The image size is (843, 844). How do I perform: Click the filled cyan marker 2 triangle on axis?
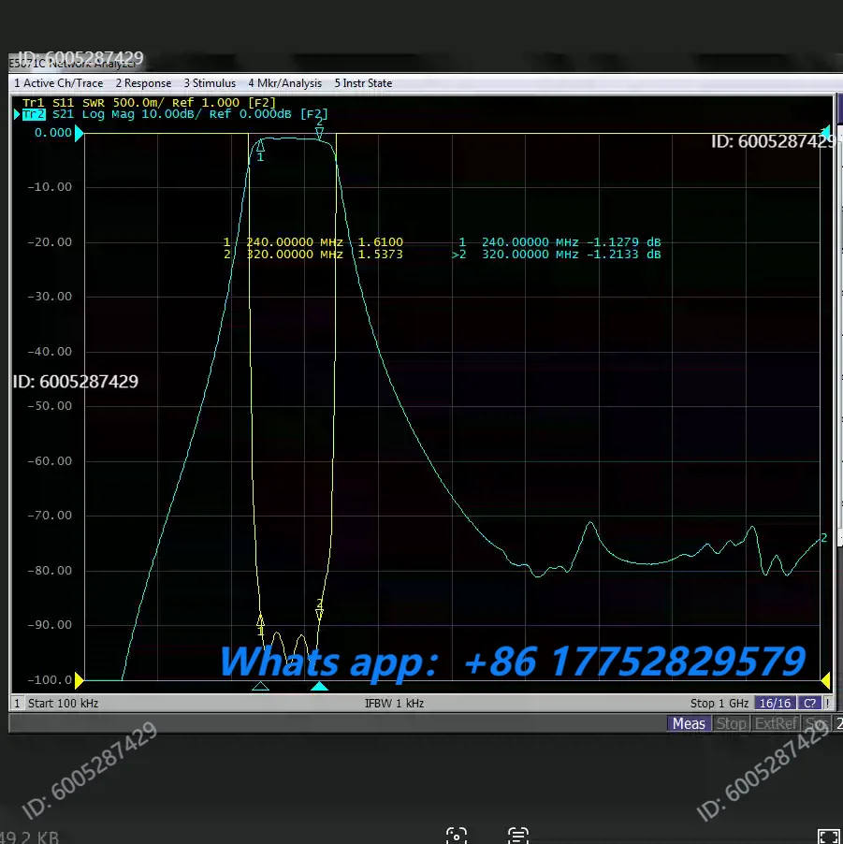(x=319, y=686)
